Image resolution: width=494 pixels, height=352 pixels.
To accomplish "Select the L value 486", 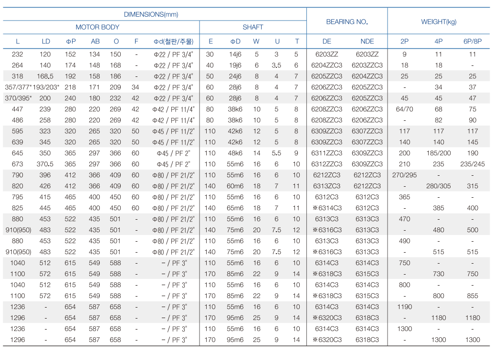I will point(17,120).
